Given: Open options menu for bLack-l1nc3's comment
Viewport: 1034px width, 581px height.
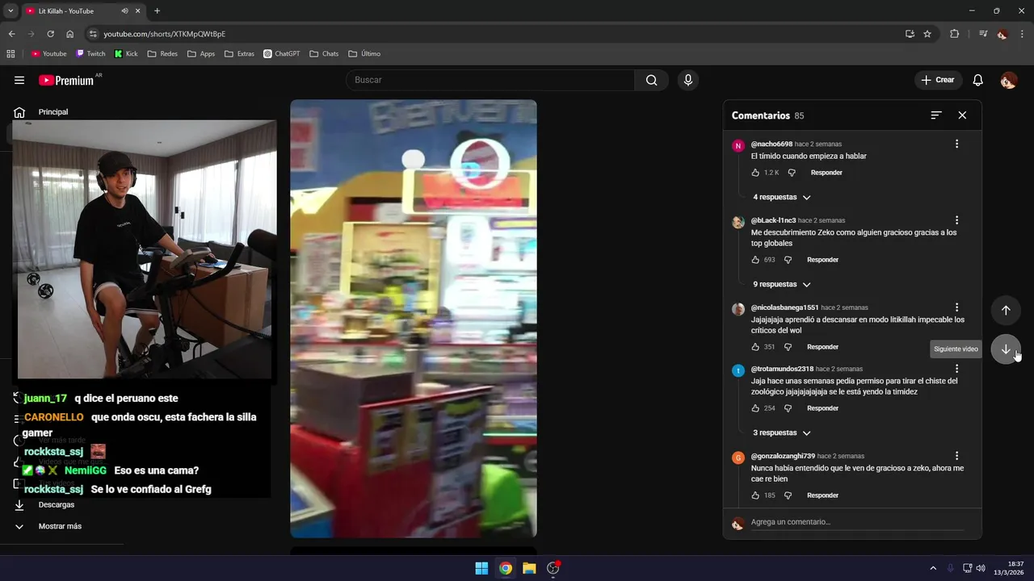Looking at the screenshot, I should [956, 220].
